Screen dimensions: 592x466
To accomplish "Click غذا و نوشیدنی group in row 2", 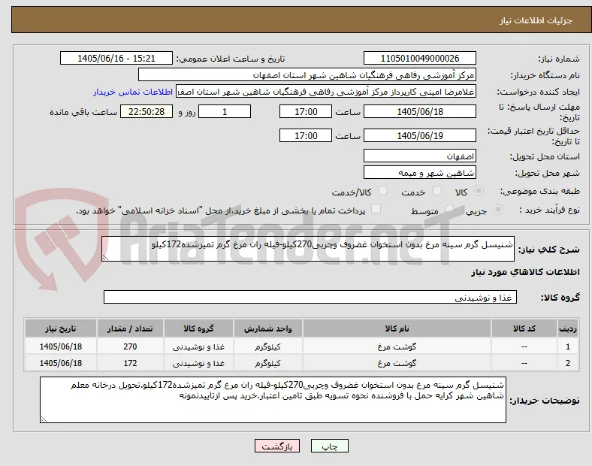I will (x=198, y=363).
